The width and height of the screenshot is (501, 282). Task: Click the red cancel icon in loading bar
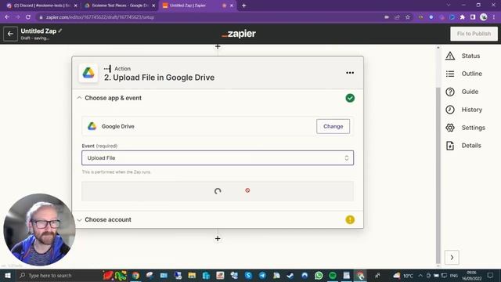247,190
